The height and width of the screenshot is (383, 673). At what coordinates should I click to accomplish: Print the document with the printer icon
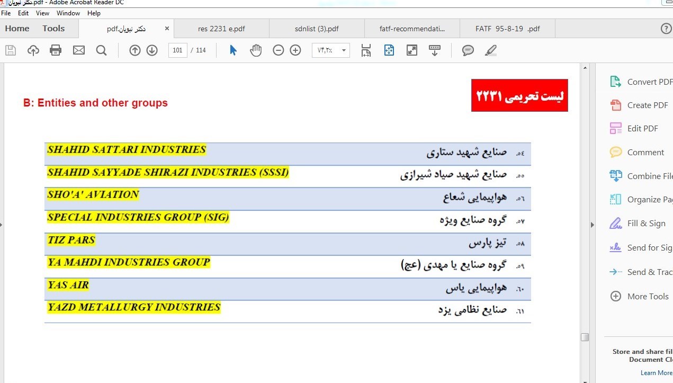coord(56,50)
